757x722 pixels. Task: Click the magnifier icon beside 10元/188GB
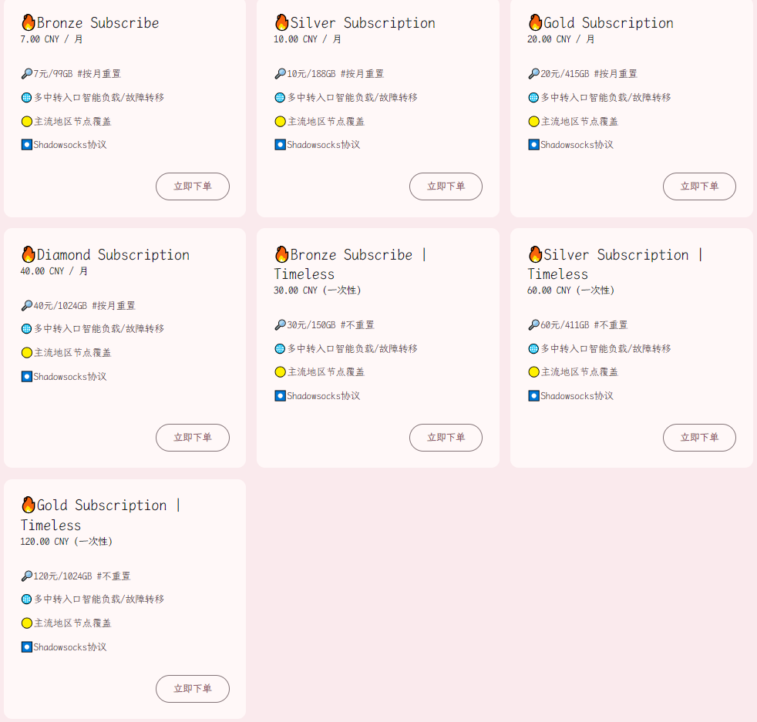pos(280,74)
